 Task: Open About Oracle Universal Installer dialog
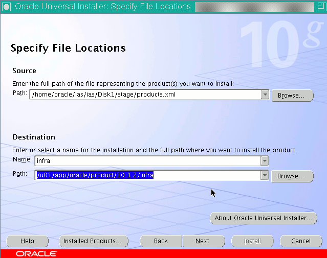[x=264, y=218]
